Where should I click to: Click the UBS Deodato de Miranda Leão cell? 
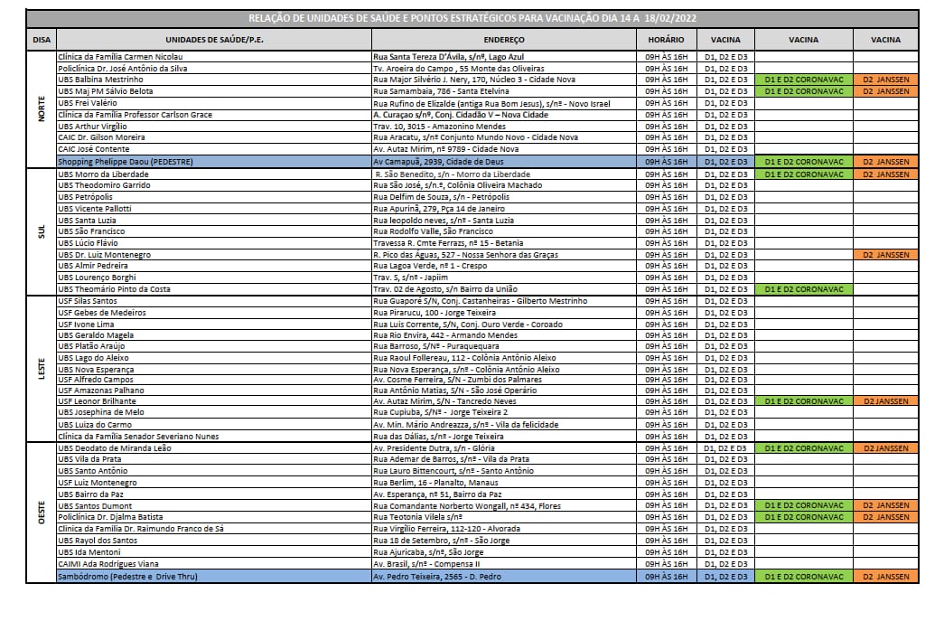[x=213, y=448]
